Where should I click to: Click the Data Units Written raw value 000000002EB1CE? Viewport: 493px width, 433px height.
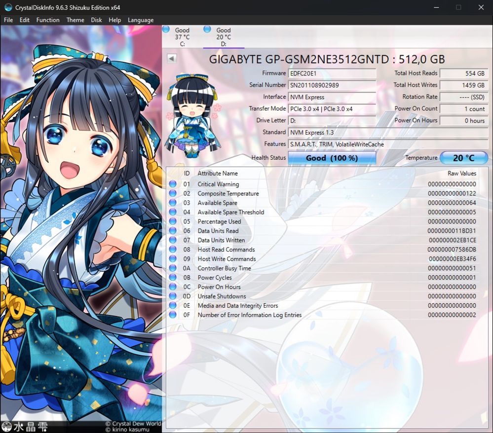pos(453,240)
